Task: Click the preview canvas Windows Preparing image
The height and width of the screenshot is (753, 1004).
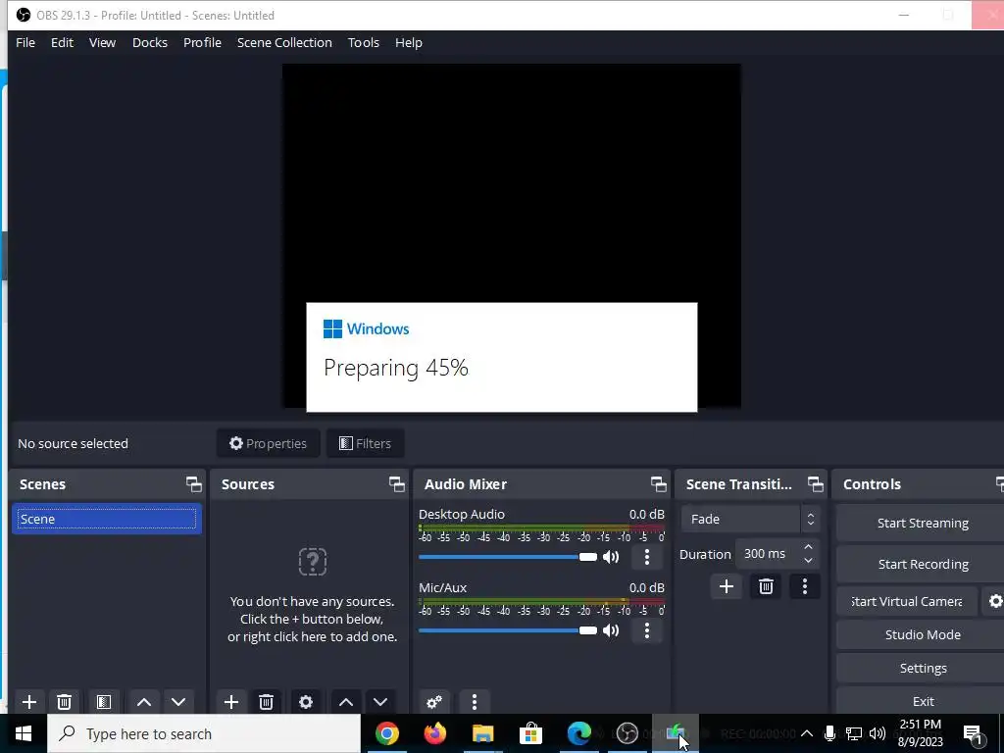Action: click(x=501, y=357)
